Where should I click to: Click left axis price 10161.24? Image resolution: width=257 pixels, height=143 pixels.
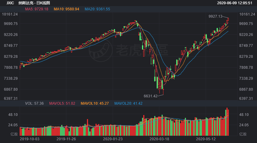pyautogui.click(x=10, y=14)
